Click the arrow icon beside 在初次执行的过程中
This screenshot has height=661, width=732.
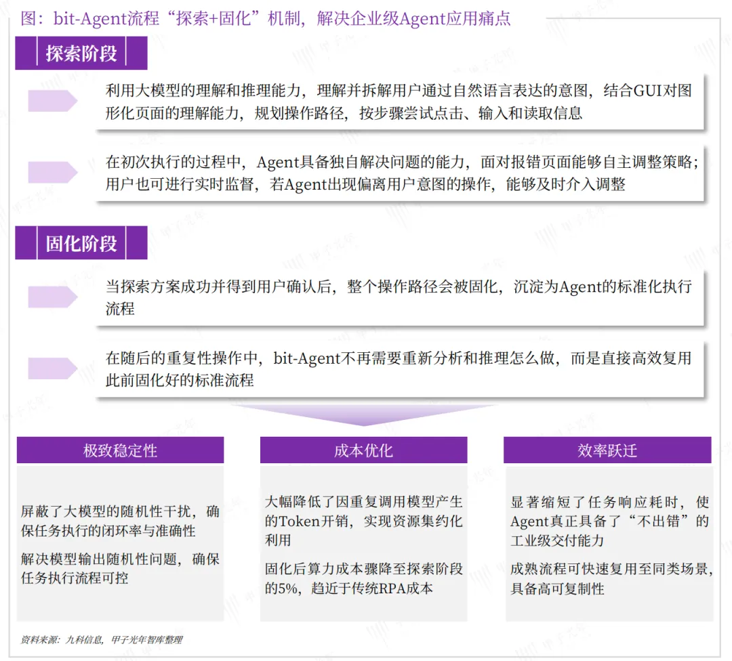(53, 172)
